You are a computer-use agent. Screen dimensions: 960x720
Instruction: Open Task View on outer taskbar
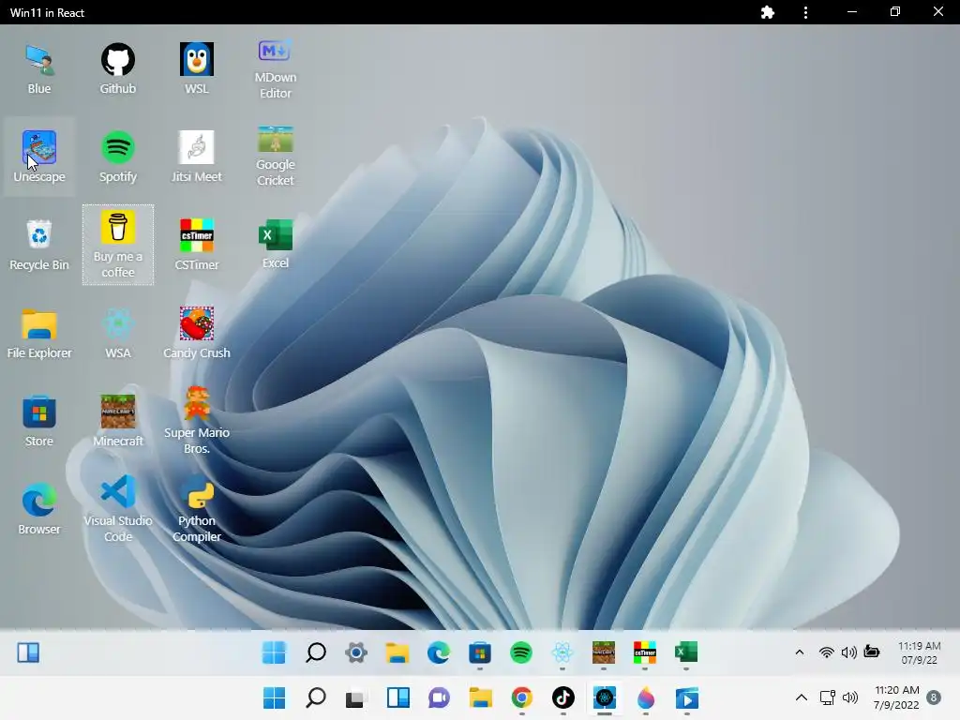[355, 697]
